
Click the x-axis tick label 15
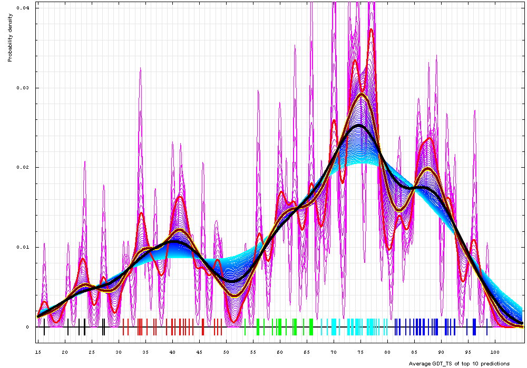coord(38,351)
